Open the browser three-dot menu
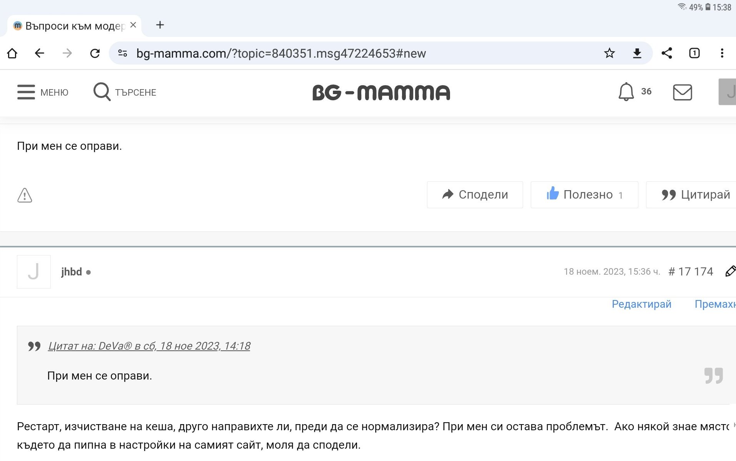 pyautogui.click(x=722, y=53)
